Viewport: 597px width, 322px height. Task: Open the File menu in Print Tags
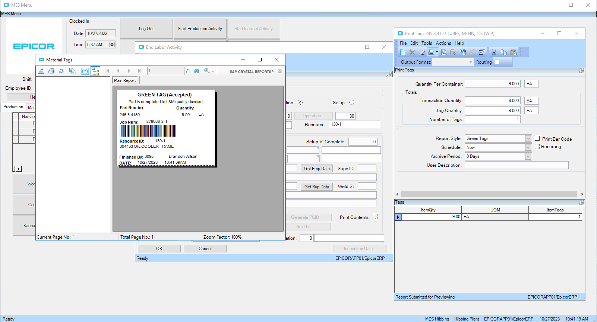pyautogui.click(x=403, y=43)
